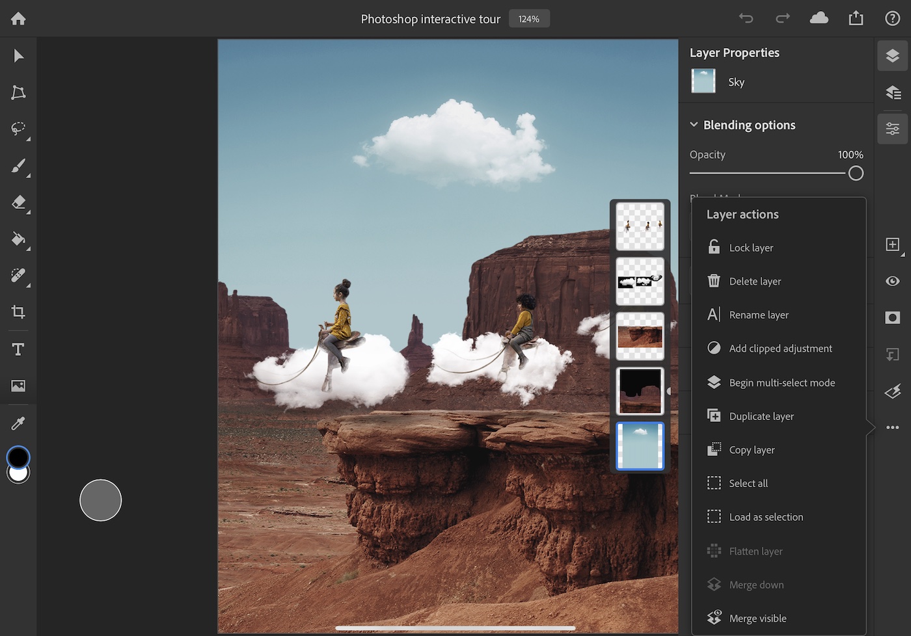Click the Undo arrow button

point(746,18)
